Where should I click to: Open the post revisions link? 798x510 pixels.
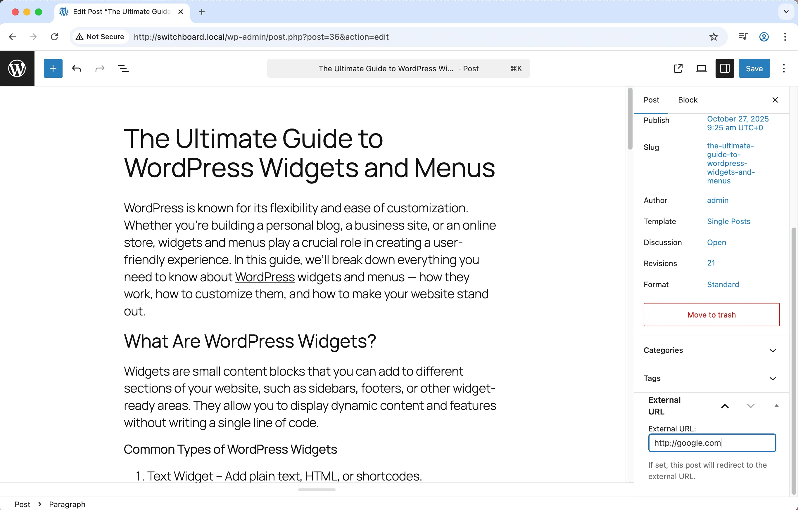(x=711, y=263)
